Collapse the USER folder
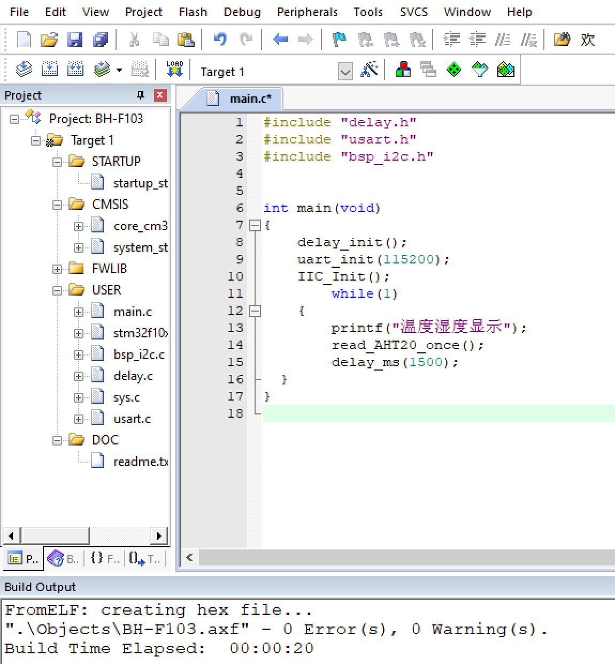Screen dimensions: 615x664 pos(57,290)
